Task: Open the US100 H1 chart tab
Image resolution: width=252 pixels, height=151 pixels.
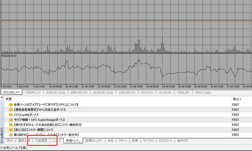Action: tap(165, 92)
